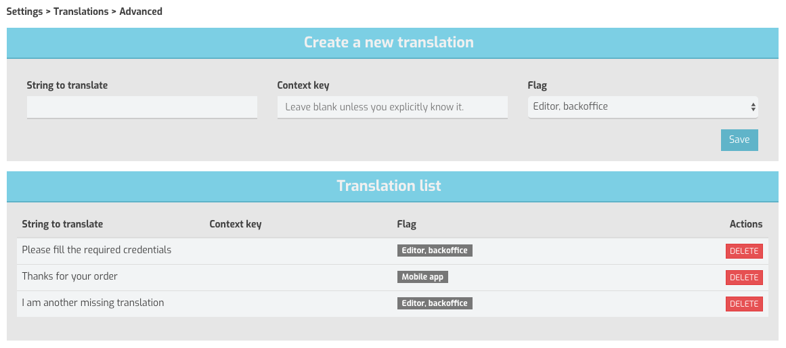Focus the String to translate input field
The width and height of the screenshot is (786, 348).
pyautogui.click(x=142, y=107)
